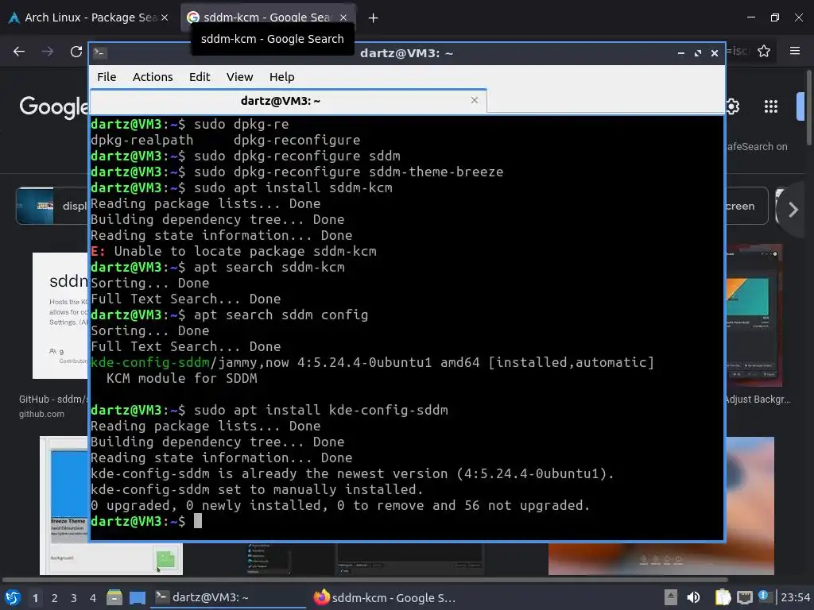
Task: Open the removable media eject tray icon
Action: point(671,597)
